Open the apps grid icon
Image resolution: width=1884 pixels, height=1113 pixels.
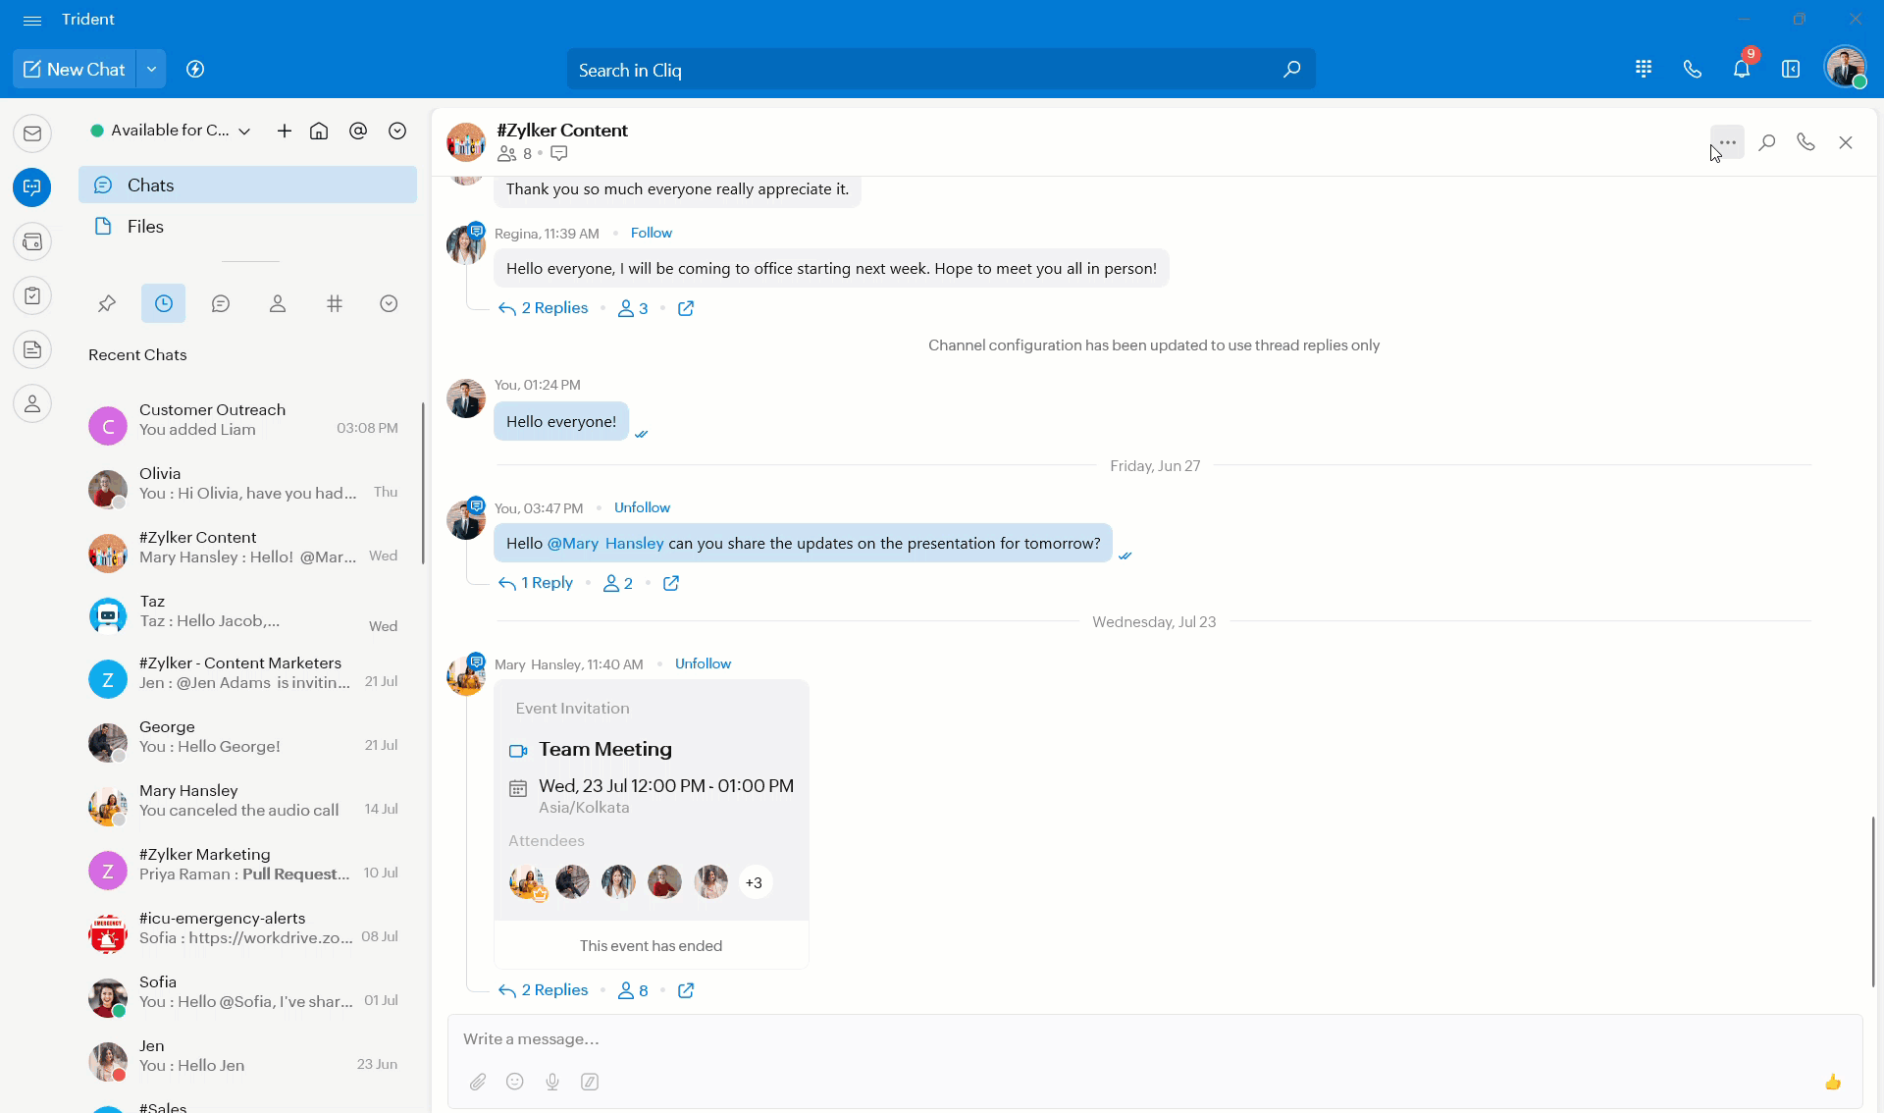point(1644,70)
